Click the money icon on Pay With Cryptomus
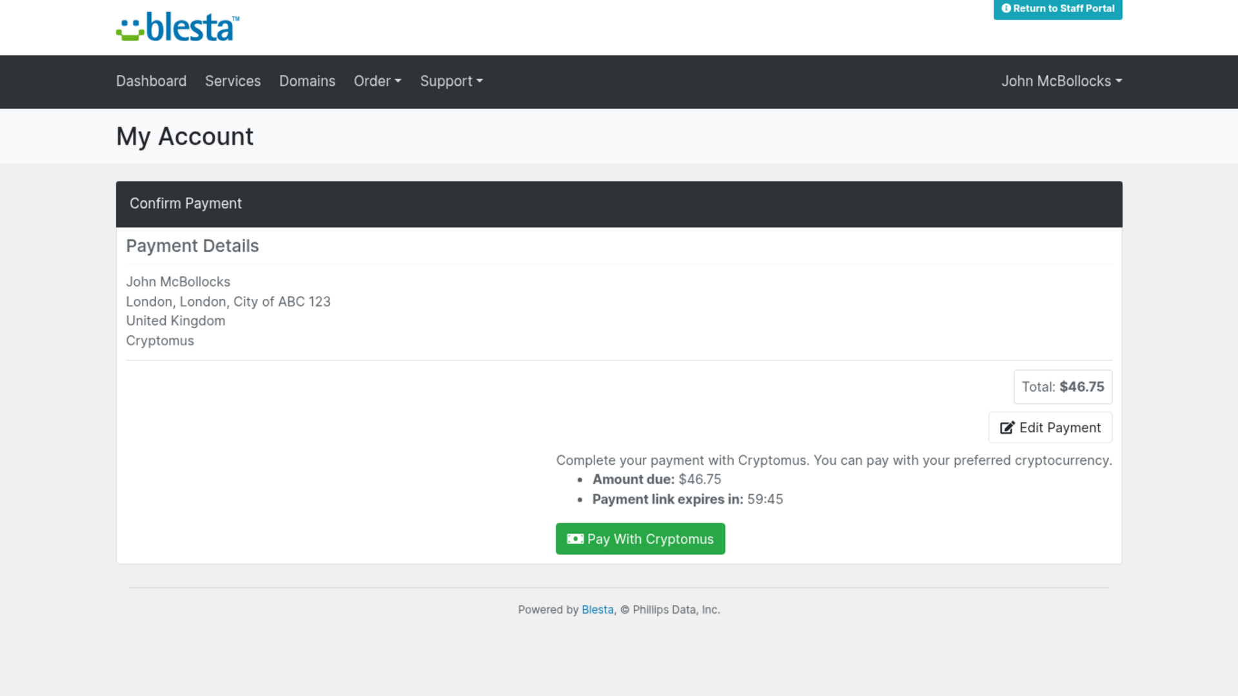 575,539
